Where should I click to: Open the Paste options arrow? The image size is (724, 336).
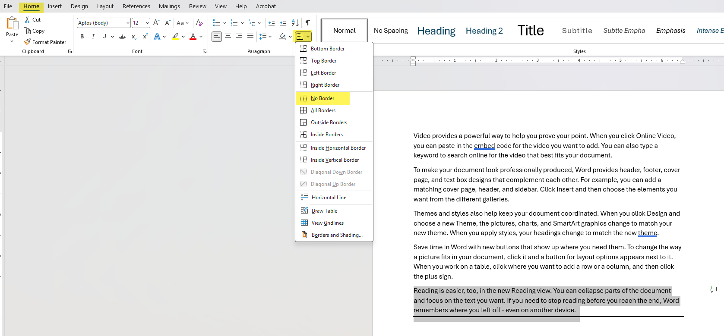[x=12, y=41]
